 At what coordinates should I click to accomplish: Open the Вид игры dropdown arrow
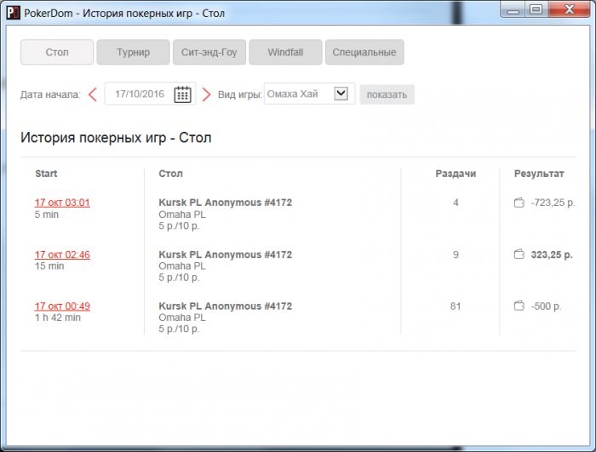point(341,94)
